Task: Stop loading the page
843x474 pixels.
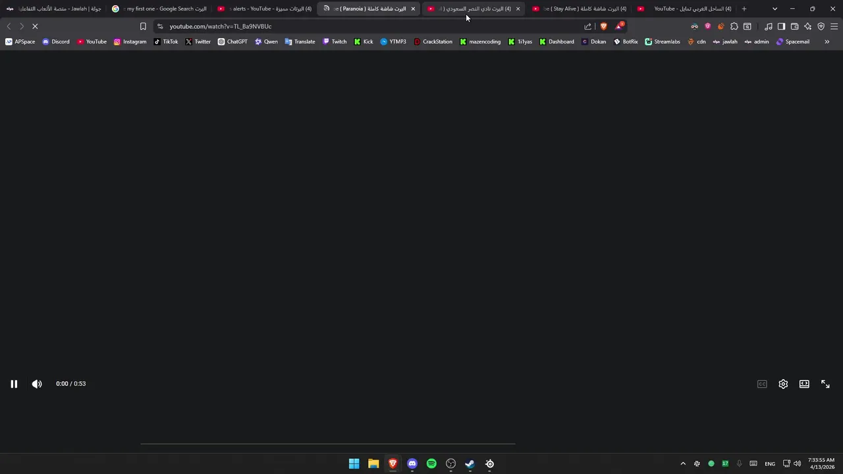Action: click(x=35, y=26)
